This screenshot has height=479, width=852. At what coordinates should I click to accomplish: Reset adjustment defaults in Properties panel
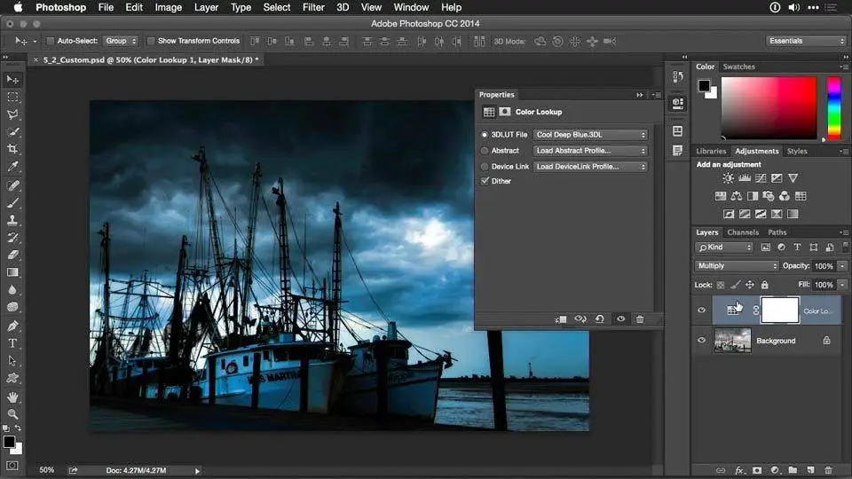(x=600, y=319)
